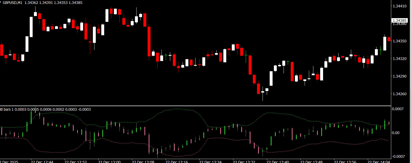
Task: Click the 1.34350 price scale label
Action: click(400, 41)
